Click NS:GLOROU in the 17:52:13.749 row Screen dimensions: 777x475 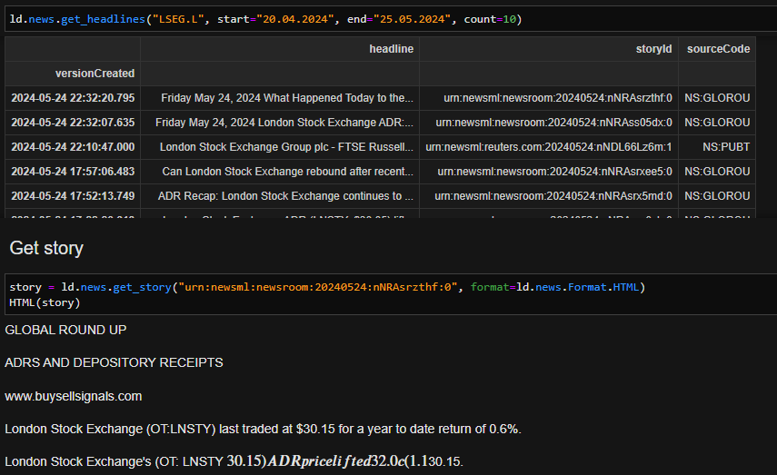pos(717,196)
